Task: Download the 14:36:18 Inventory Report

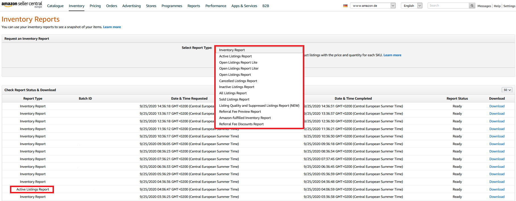Action: click(497, 106)
